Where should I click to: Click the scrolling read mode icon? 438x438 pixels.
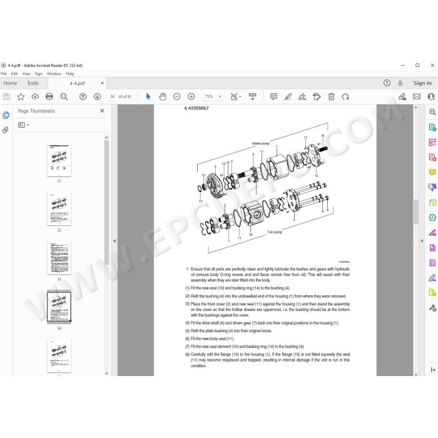(x=253, y=96)
